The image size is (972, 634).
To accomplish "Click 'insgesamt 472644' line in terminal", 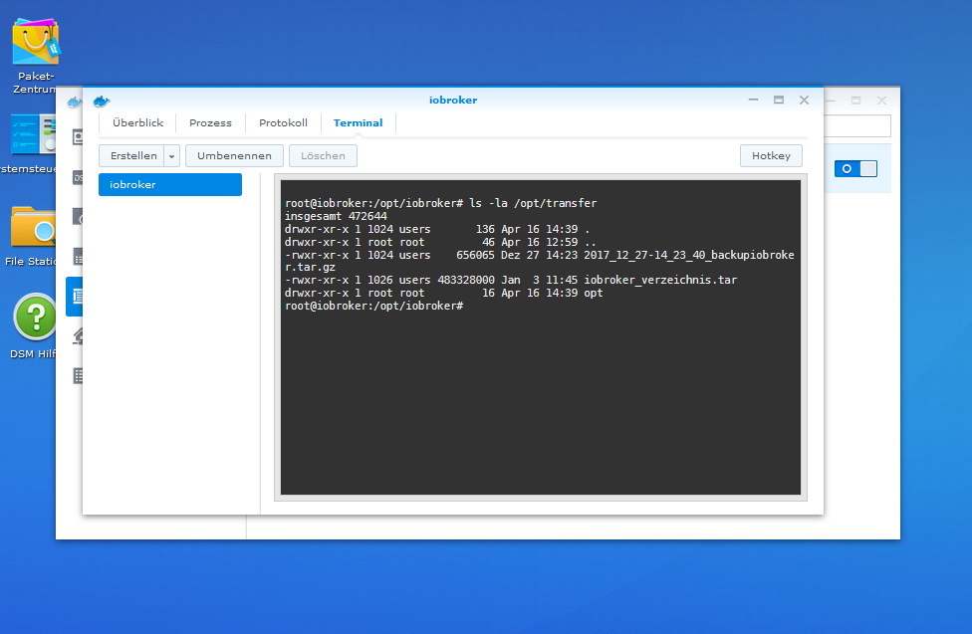I will coord(336,216).
